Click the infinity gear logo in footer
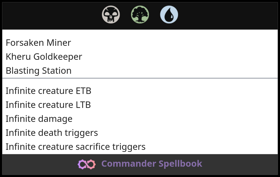The height and width of the screenshot is (177, 280). (x=87, y=164)
